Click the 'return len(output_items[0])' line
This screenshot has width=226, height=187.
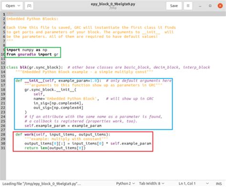pyautogui.click(x=55, y=148)
